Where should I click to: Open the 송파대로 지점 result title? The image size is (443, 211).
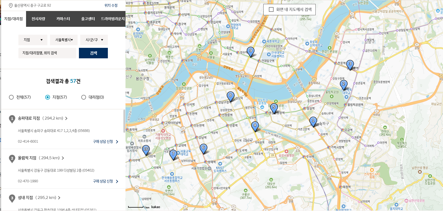click(29, 118)
